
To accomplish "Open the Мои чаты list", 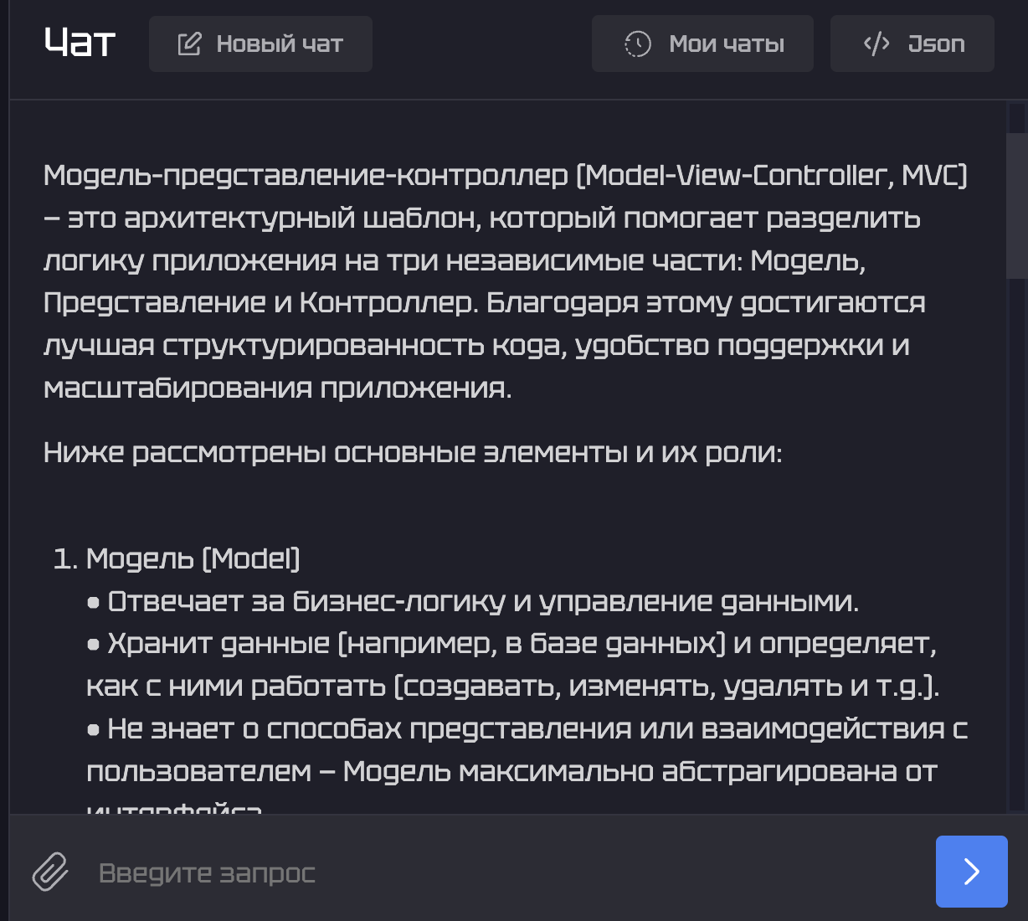I will coord(702,44).
